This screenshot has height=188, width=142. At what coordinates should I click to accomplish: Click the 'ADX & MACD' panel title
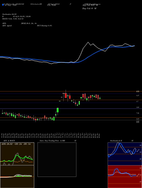coord(9,141)
